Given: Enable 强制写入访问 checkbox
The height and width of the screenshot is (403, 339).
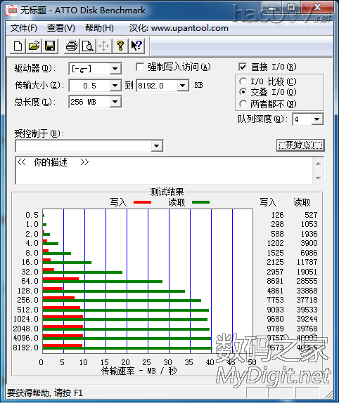Looking at the screenshot, I should click(140, 67).
